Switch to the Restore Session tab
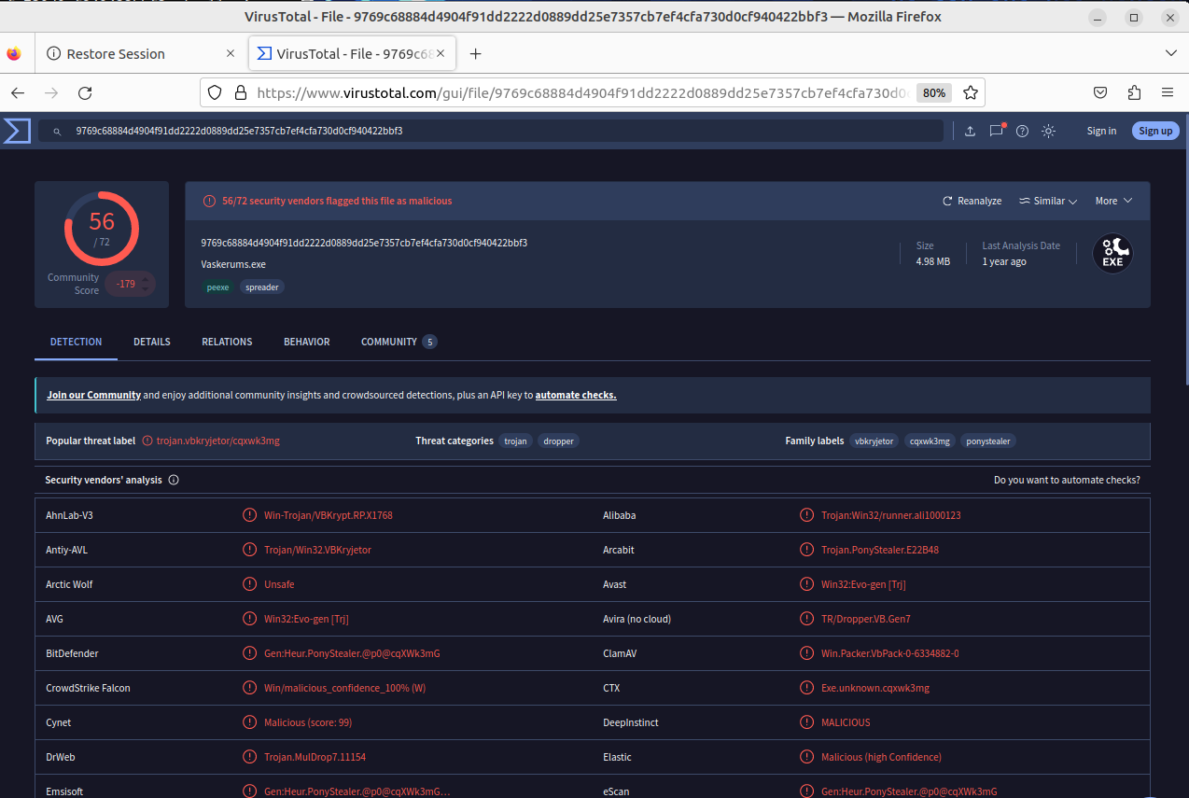The width and height of the screenshot is (1189, 798). [140, 54]
